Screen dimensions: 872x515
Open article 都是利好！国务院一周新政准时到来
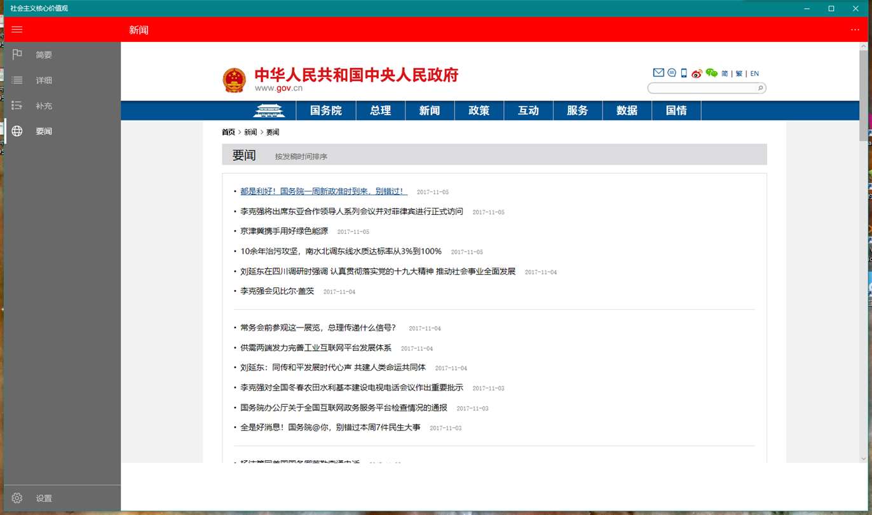pyautogui.click(x=324, y=191)
